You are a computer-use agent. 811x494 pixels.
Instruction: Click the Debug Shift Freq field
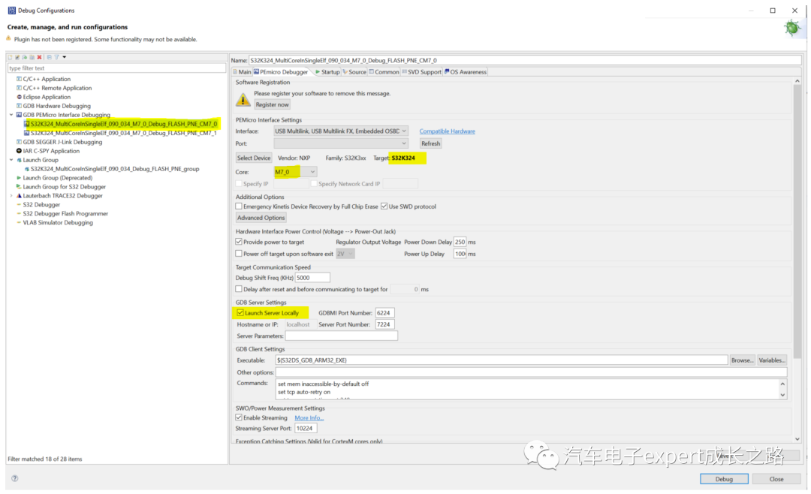[312, 278]
